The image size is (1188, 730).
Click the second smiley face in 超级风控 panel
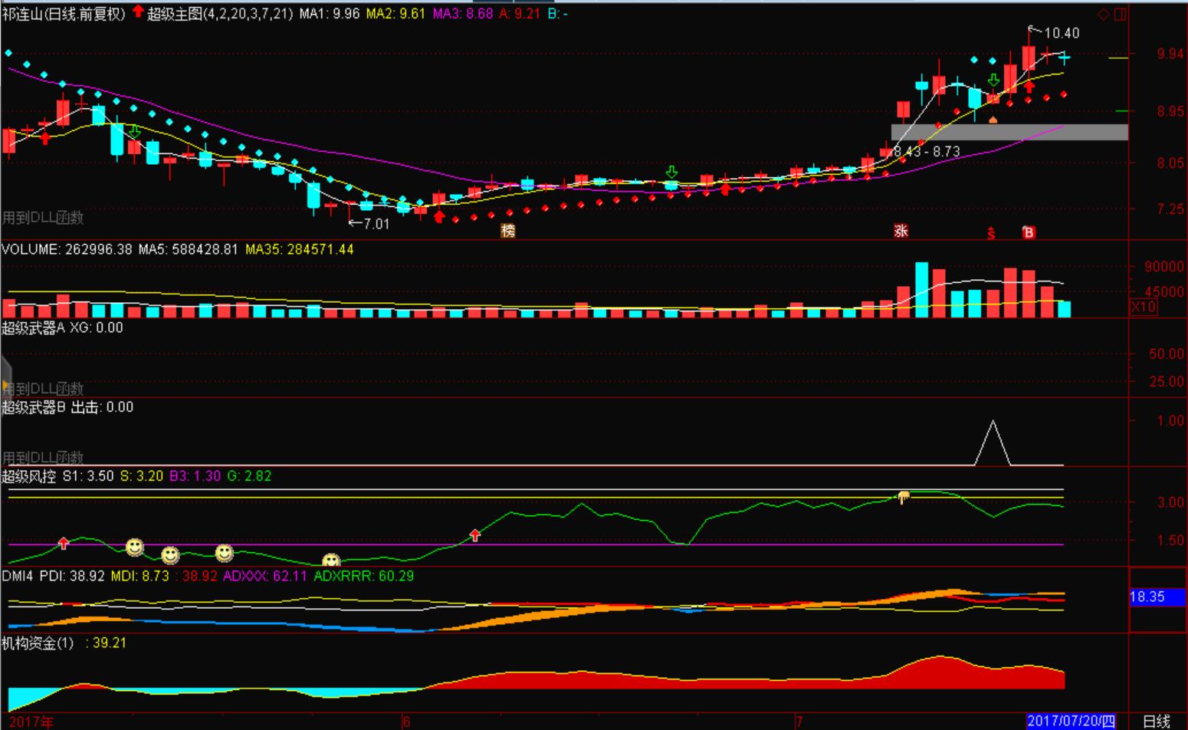(170, 554)
